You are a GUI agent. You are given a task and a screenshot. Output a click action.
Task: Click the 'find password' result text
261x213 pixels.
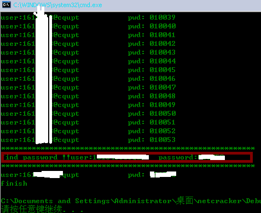tap(31, 157)
